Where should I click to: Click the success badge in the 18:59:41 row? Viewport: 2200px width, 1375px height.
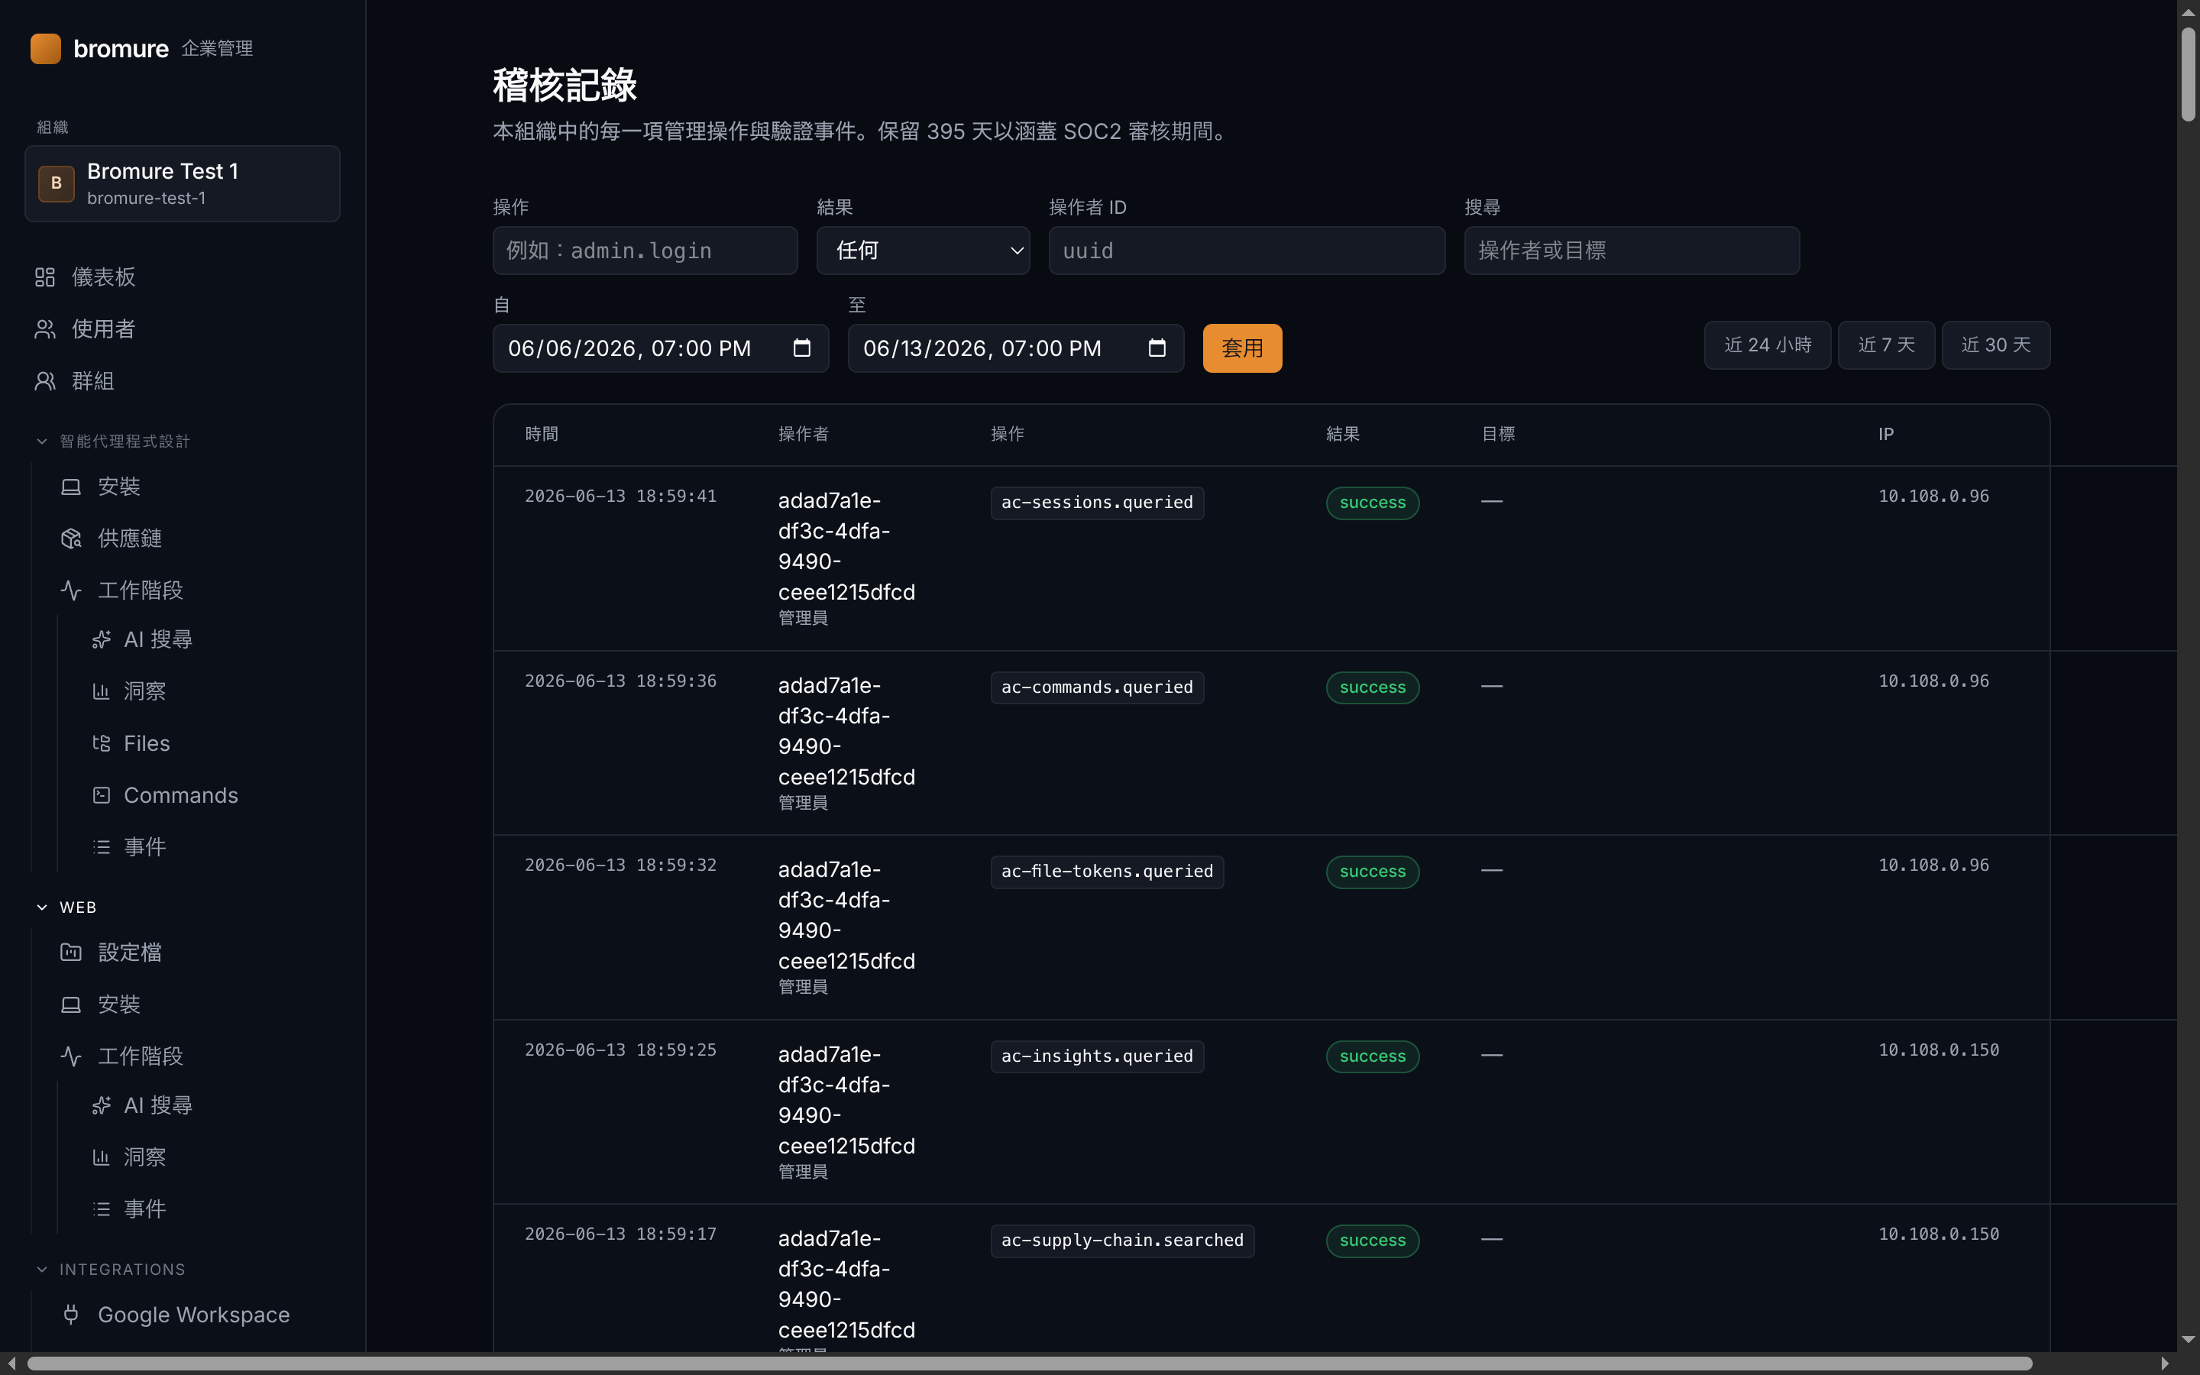click(1373, 503)
